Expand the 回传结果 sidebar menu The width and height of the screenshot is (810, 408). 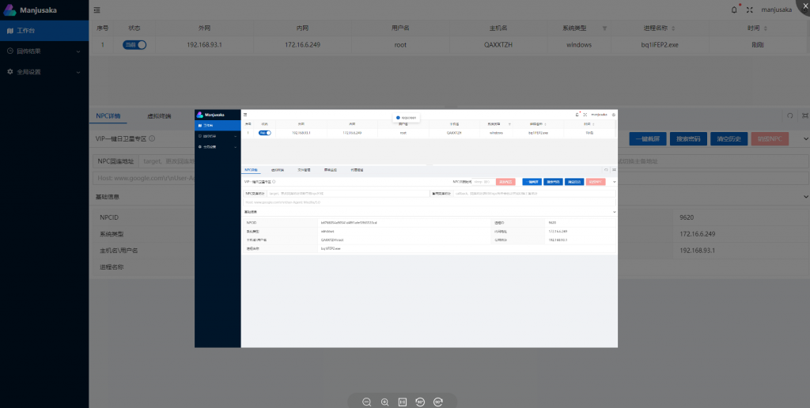click(x=44, y=51)
